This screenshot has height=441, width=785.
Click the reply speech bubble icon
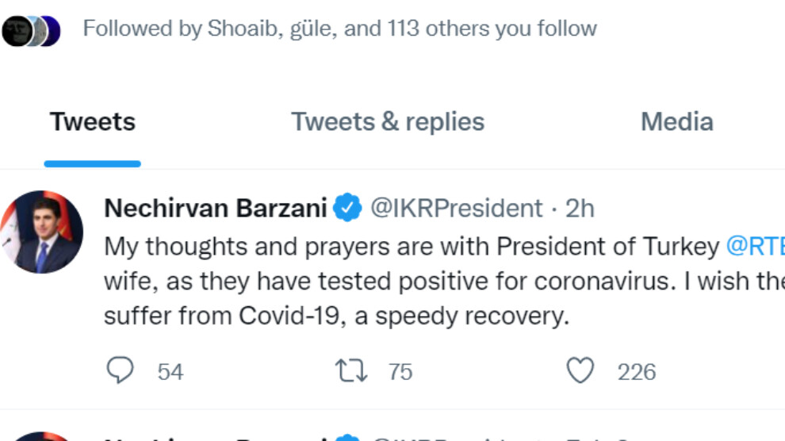pyautogui.click(x=121, y=370)
